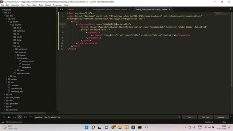Change XML syntax in status bar

coord(224,122)
